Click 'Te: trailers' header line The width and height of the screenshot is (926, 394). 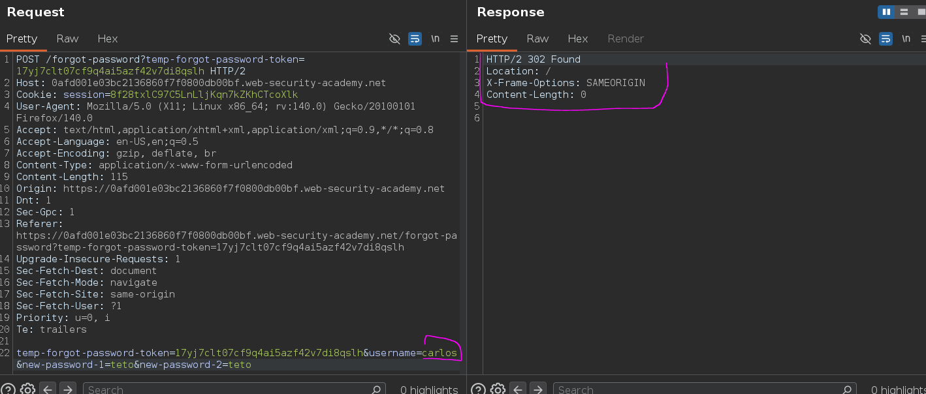tap(51, 329)
